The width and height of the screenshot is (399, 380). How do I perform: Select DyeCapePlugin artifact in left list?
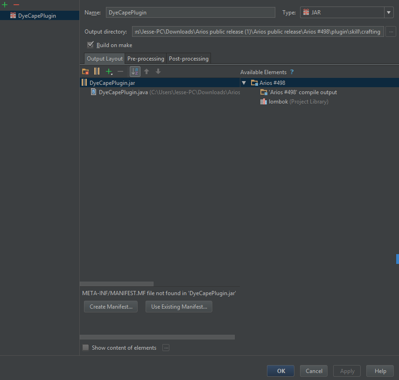click(40, 15)
